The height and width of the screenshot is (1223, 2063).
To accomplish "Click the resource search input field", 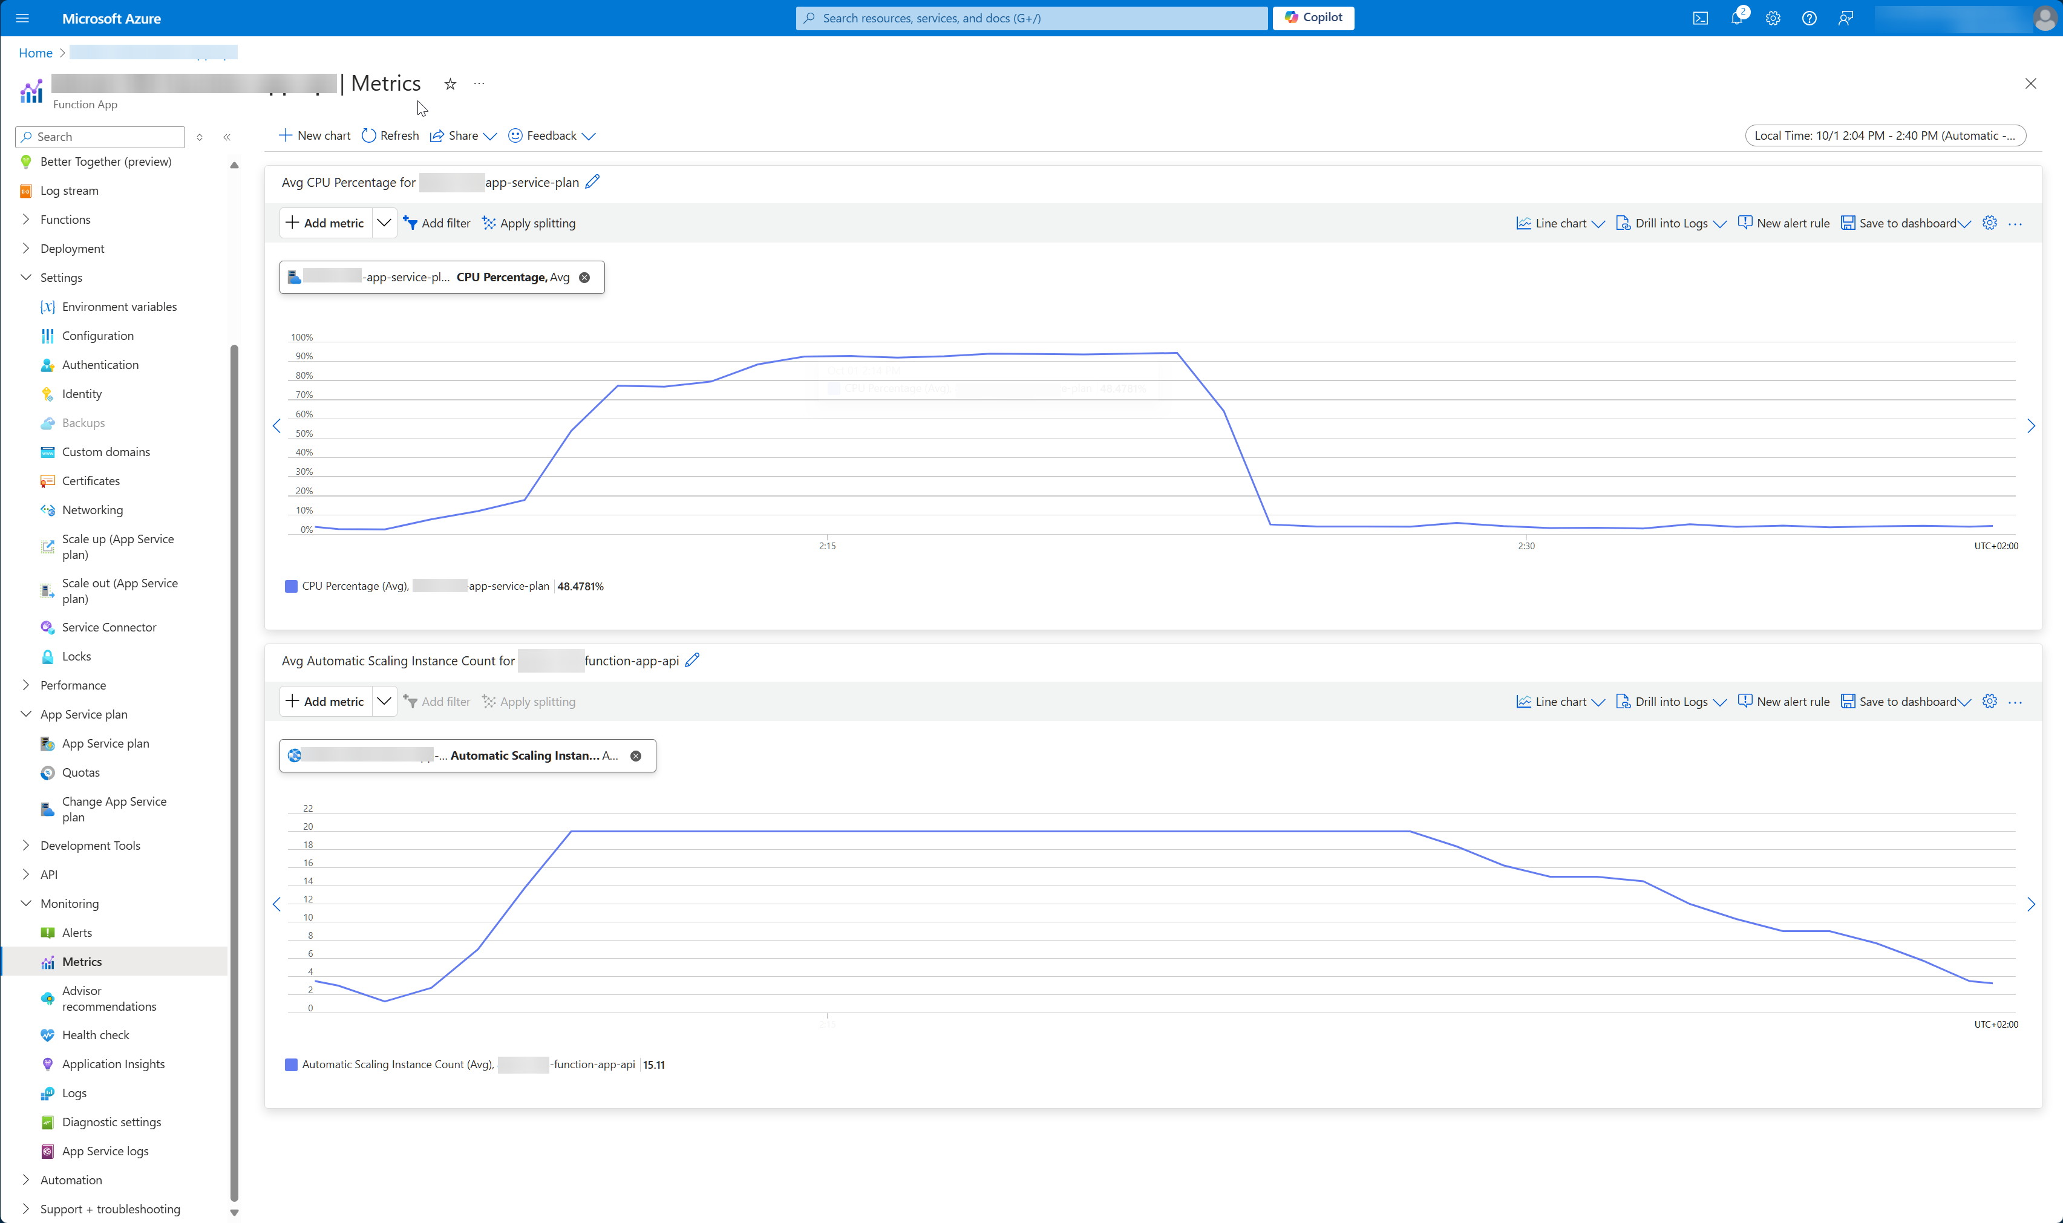I will 1030,18.
